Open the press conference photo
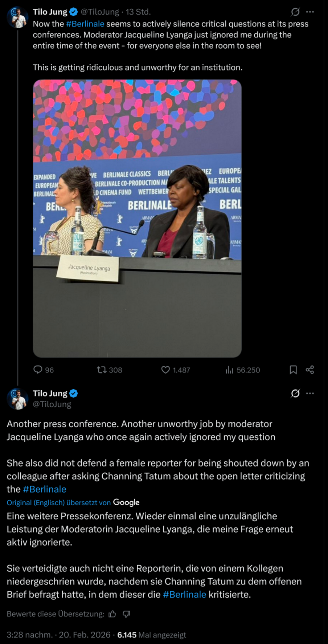Viewport: 328px width, 644px height. click(x=137, y=219)
